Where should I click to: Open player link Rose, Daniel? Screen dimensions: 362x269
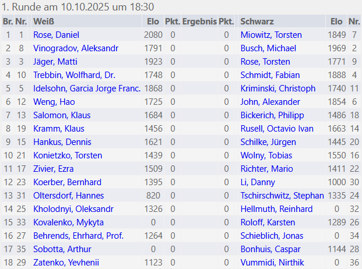tap(56, 35)
